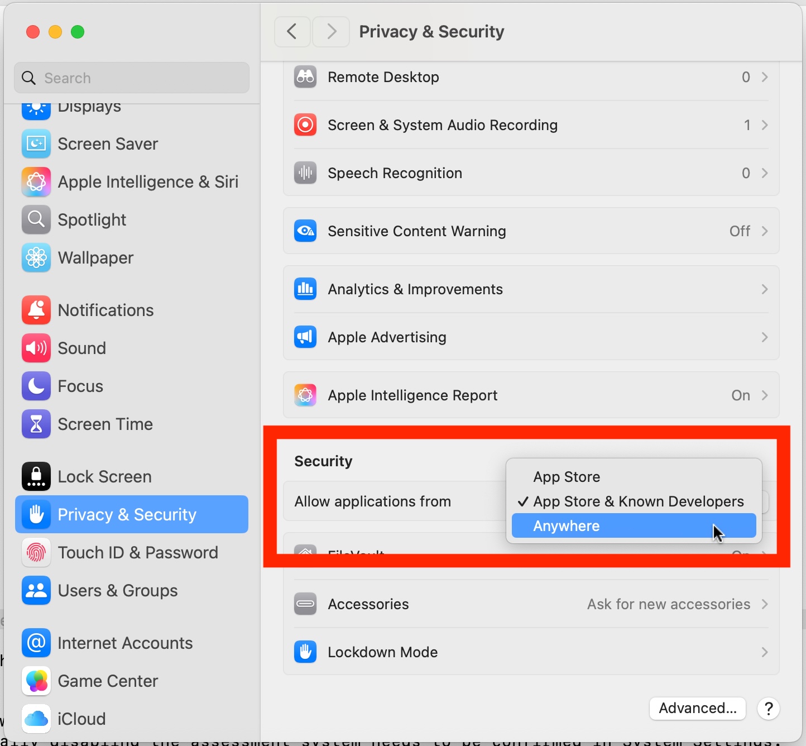Image resolution: width=806 pixels, height=746 pixels.
Task: Click the Sound label in sidebar
Action: pos(82,348)
